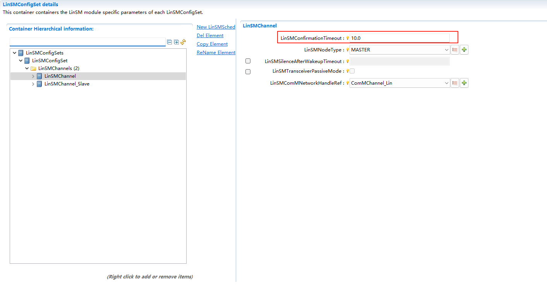Open the LinSMComMNetworkHandleRef dropdown
This screenshot has width=547, height=285.
pos(447,83)
